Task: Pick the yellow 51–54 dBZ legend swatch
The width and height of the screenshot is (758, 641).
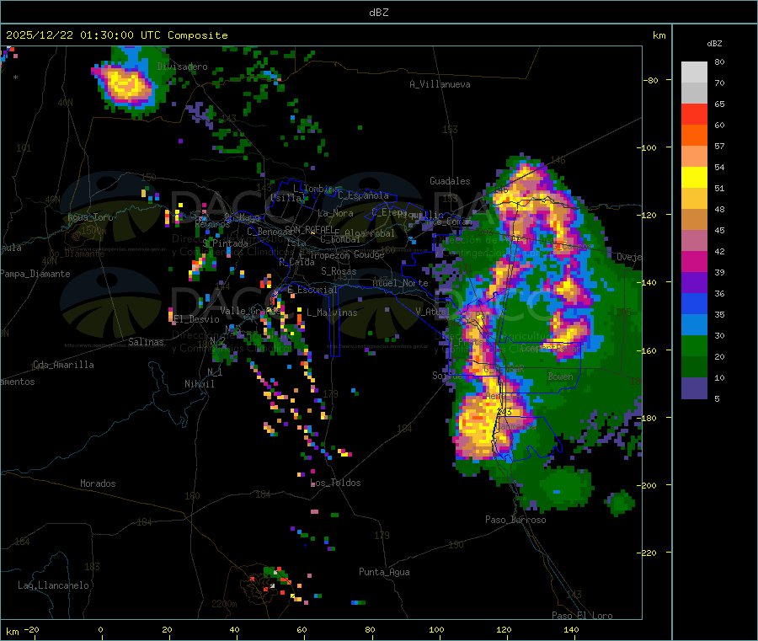Action: click(x=694, y=178)
